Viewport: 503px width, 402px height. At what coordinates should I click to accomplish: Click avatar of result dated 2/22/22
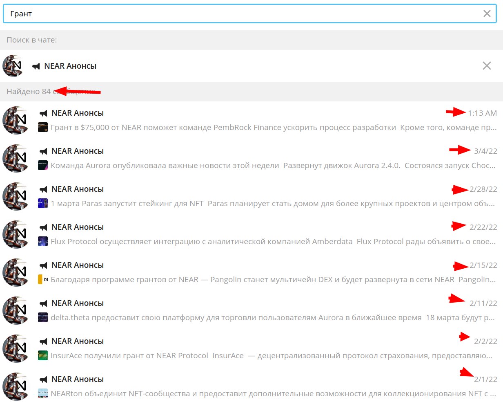point(16,235)
